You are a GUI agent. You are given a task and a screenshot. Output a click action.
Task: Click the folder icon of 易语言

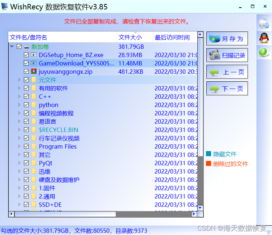tap(34, 121)
